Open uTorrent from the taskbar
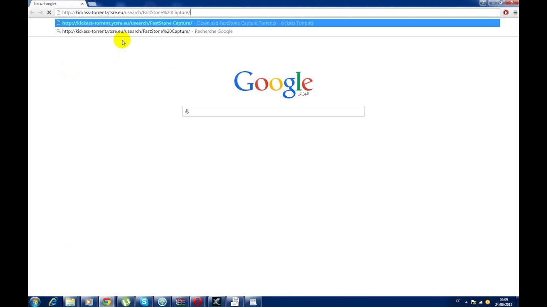The width and height of the screenshot is (547, 307). 126,302
